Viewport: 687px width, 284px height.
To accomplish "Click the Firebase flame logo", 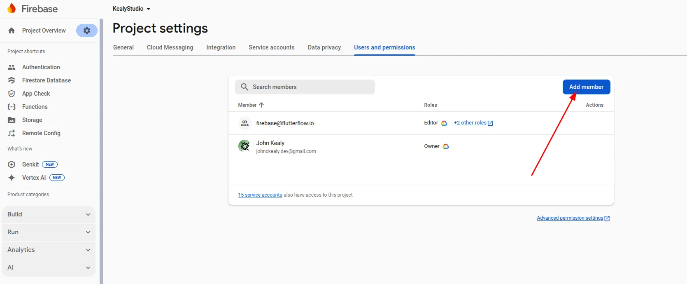I will point(12,8).
